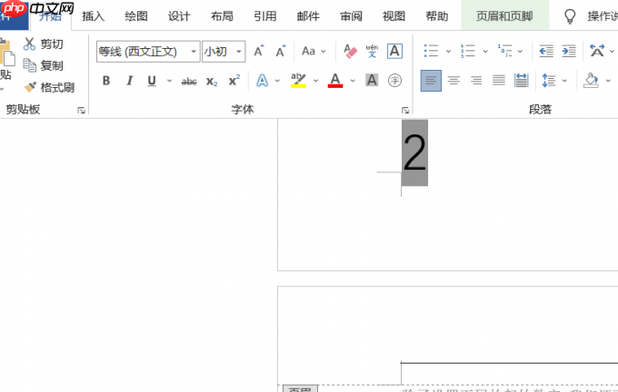
Task: Open the References (引用) tab
Action: click(x=264, y=16)
